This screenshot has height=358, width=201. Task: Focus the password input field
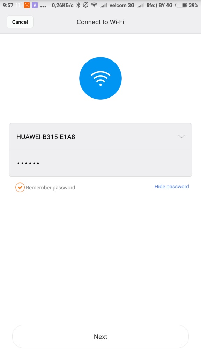(x=100, y=163)
